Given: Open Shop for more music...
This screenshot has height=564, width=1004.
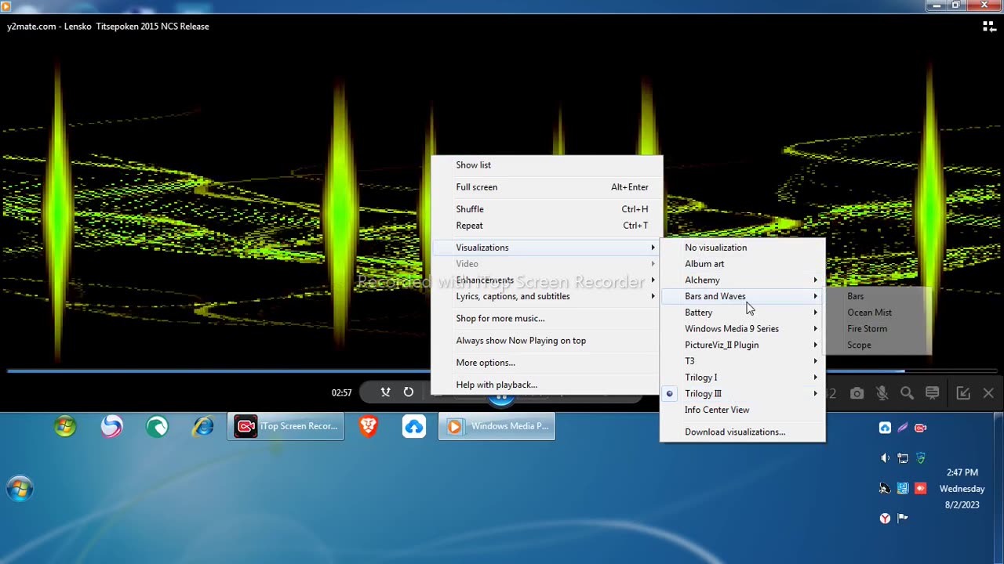Looking at the screenshot, I should click(x=547, y=319).
